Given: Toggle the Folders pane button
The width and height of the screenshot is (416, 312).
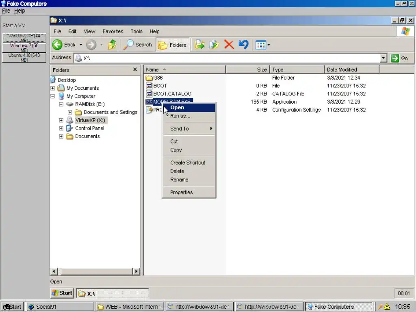Looking at the screenshot, I should (x=172, y=45).
